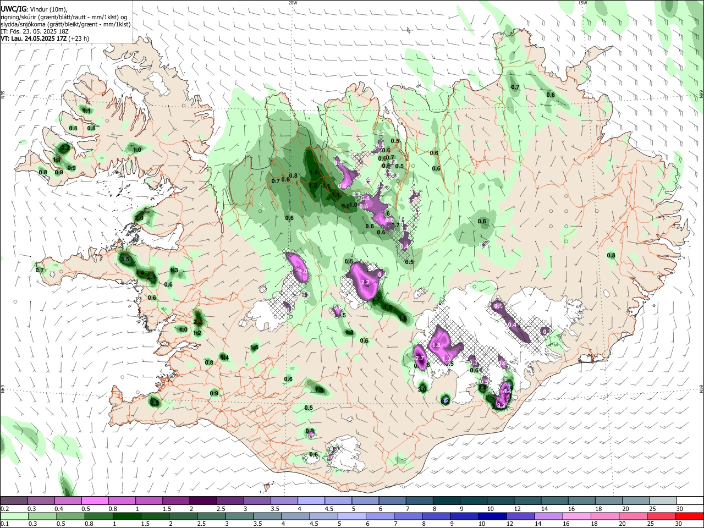Select the rain legend swatch labeled 25
The width and height of the screenshot is (704, 528).
[660, 516]
